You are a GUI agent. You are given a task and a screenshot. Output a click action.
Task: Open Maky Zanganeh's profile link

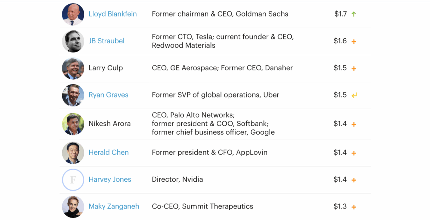(x=114, y=206)
